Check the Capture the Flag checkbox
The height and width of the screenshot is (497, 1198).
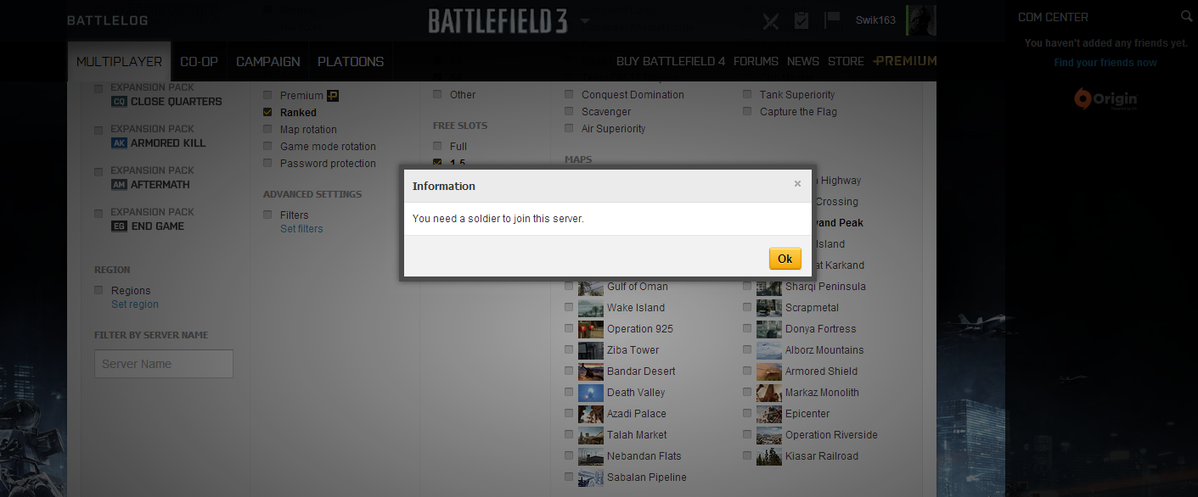[747, 112]
